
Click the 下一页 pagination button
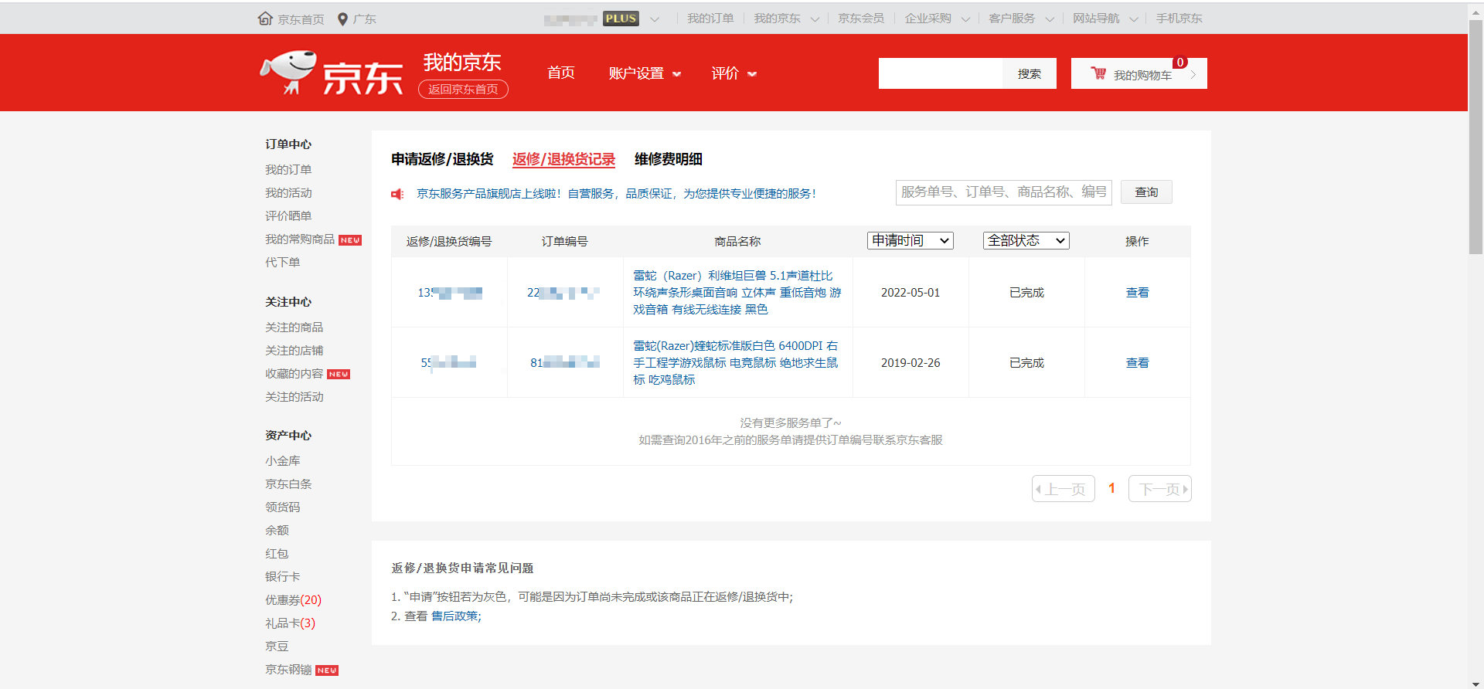pos(1160,489)
